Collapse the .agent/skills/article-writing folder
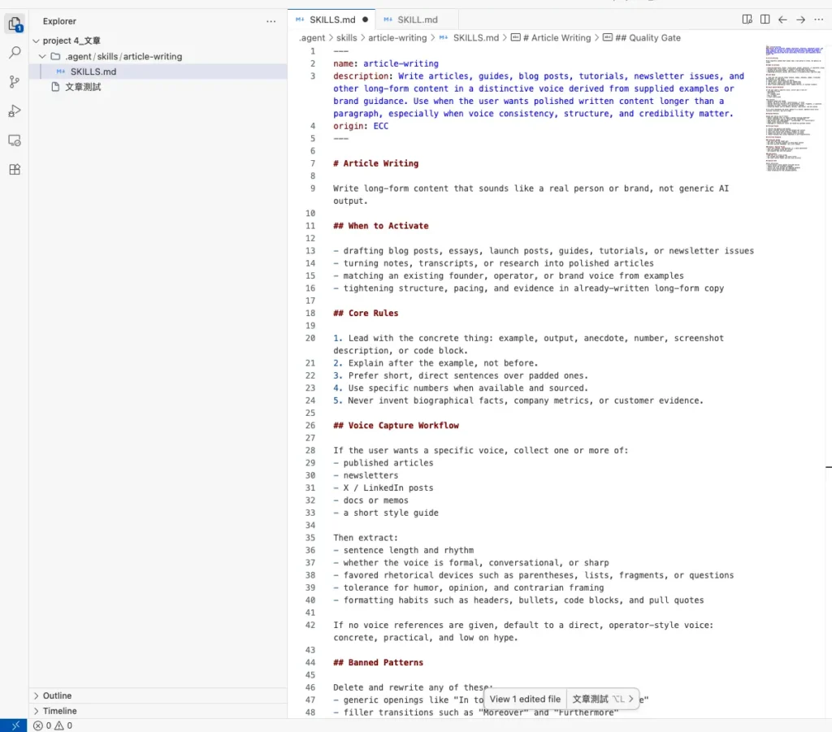The image size is (832, 732). point(42,56)
